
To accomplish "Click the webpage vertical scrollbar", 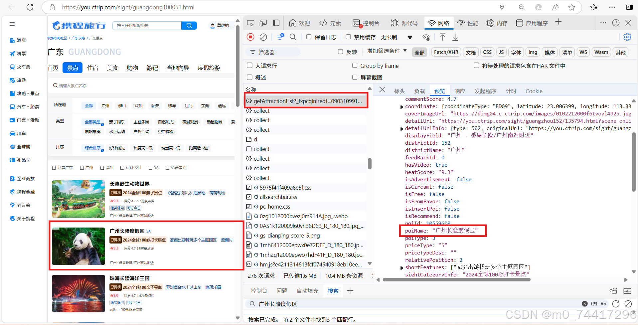I will click(x=238, y=66).
